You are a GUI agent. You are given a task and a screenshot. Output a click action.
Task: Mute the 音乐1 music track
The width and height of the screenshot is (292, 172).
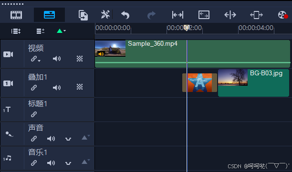pyautogui.click(x=51, y=163)
